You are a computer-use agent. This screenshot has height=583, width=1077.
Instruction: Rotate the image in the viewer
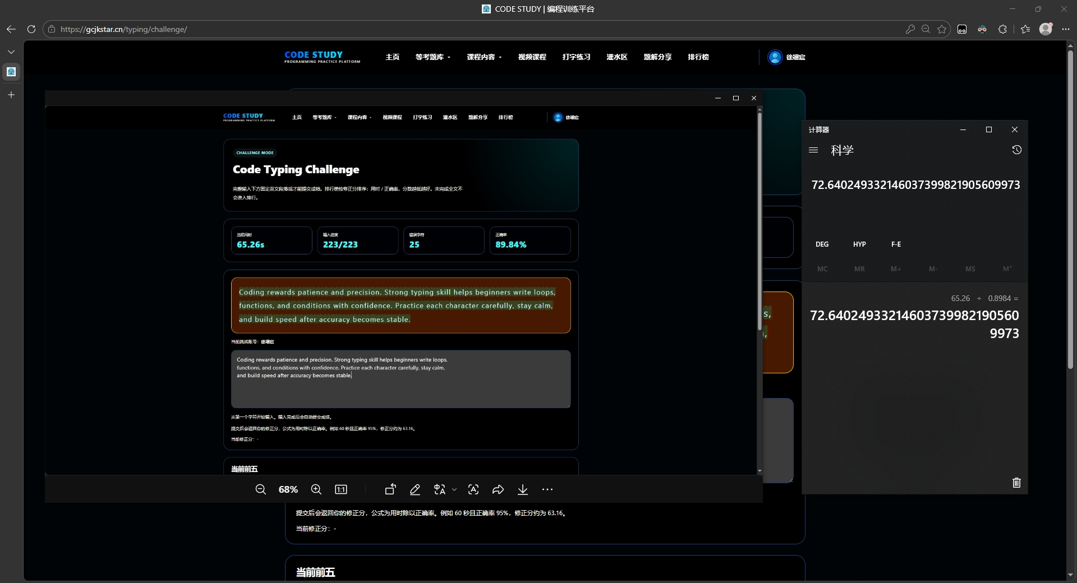tap(390, 489)
